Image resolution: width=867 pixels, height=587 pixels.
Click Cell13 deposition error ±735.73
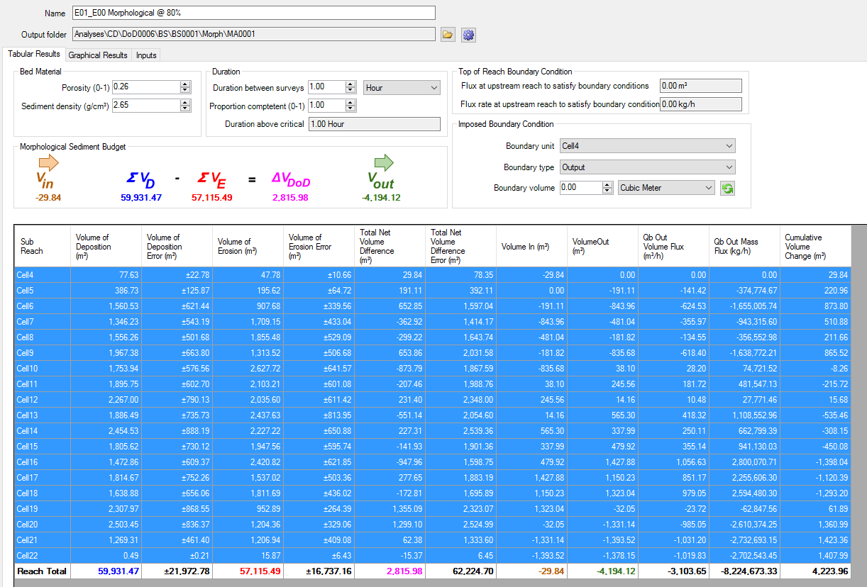click(177, 415)
